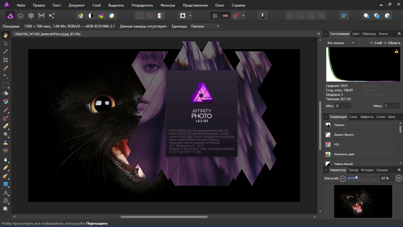The height and width of the screenshot is (227, 403).
Task: Open the Слой menu
Action: pos(97,5)
